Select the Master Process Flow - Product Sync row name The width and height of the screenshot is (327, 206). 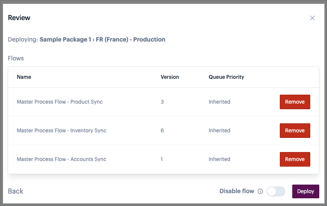(60, 102)
